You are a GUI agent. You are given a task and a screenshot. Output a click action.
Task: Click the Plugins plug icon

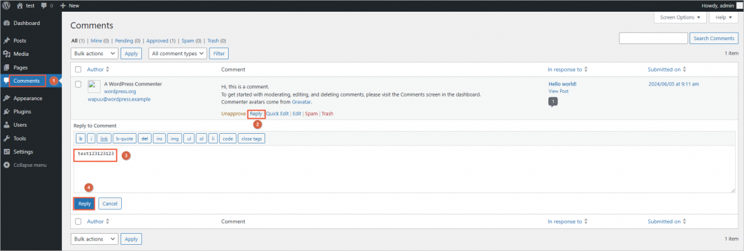tap(7, 112)
